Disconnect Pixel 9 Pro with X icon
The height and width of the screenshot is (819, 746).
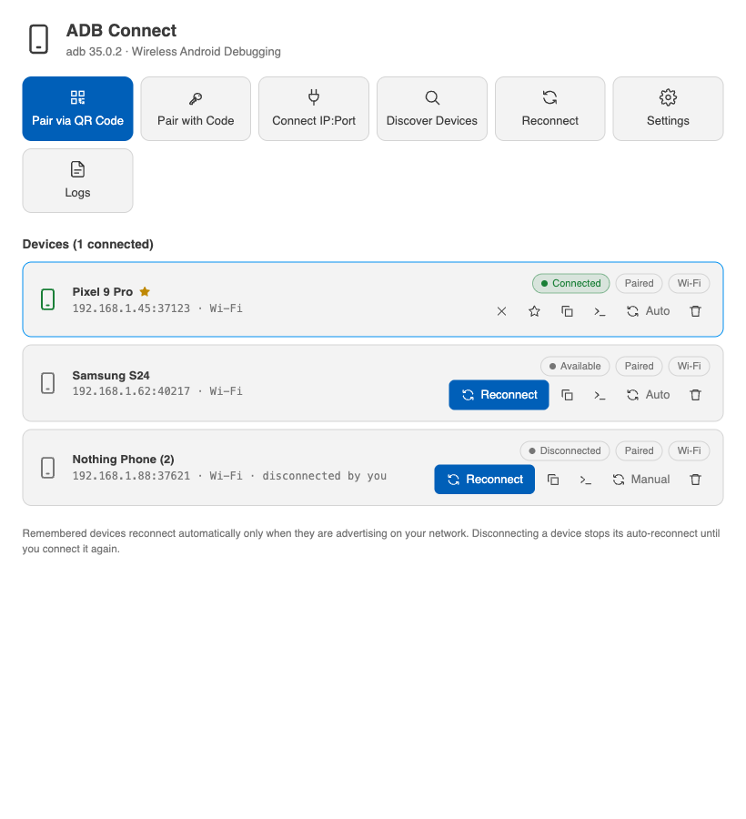[501, 311]
